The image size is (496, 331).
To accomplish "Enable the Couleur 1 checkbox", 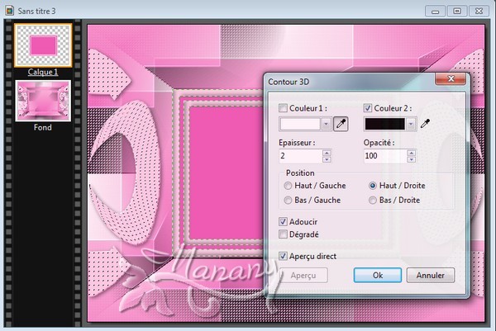I will click(x=283, y=108).
